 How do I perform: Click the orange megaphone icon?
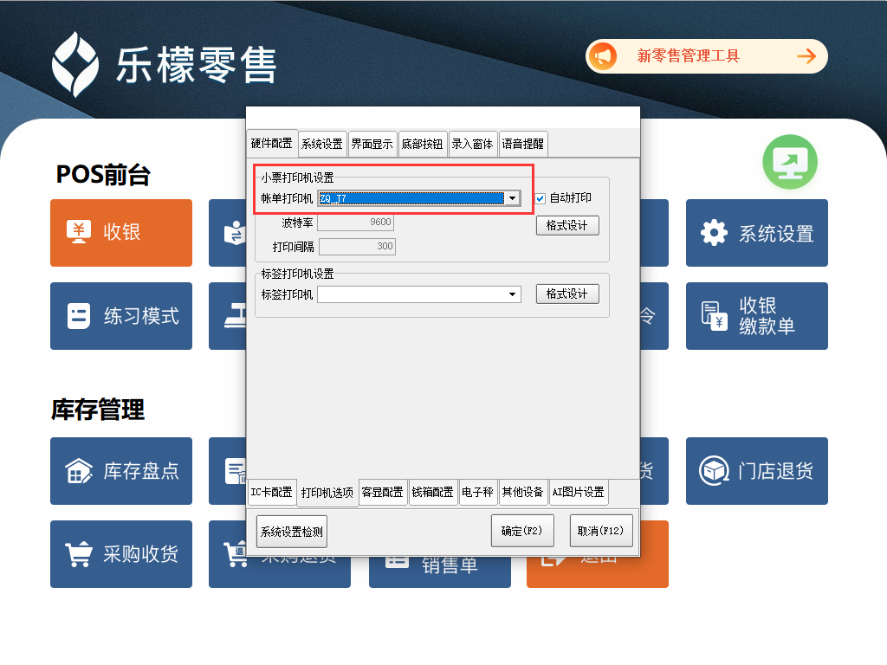click(603, 56)
